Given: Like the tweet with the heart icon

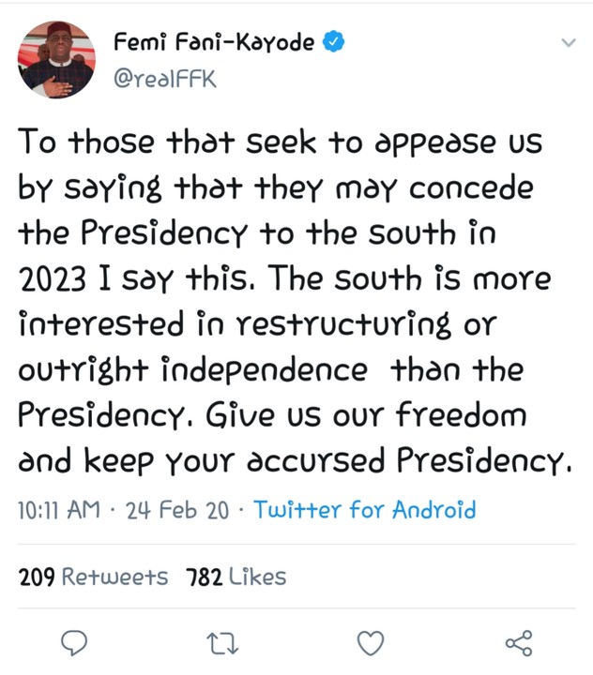Looking at the screenshot, I should (372, 642).
